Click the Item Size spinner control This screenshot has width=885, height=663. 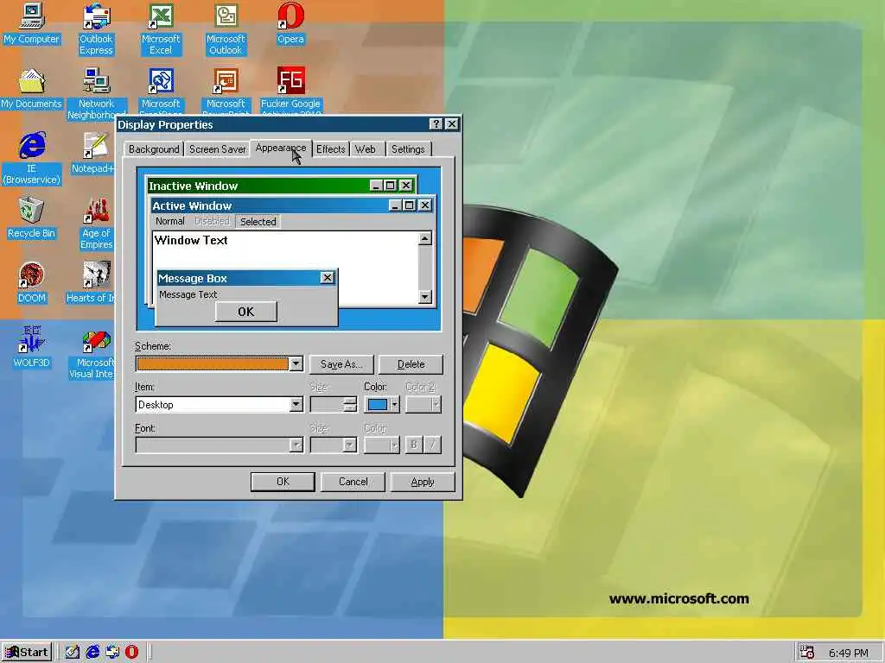350,404
